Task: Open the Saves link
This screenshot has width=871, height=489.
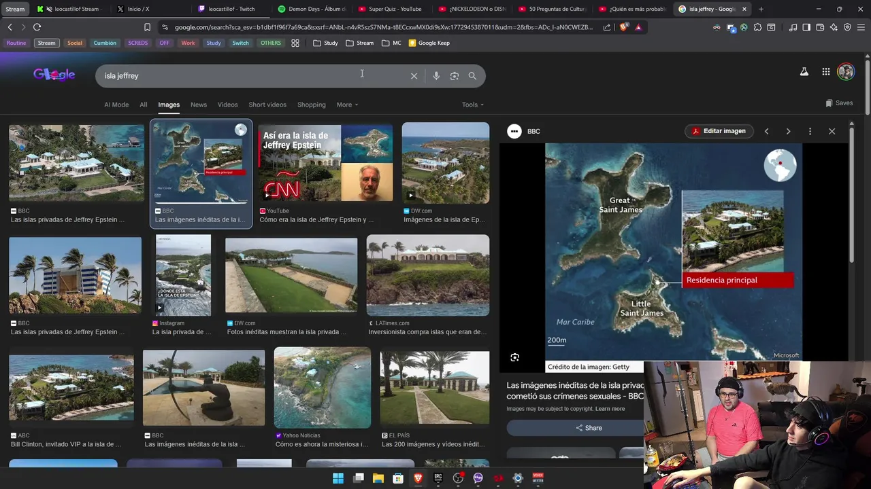Action: (x=839, y=103)
